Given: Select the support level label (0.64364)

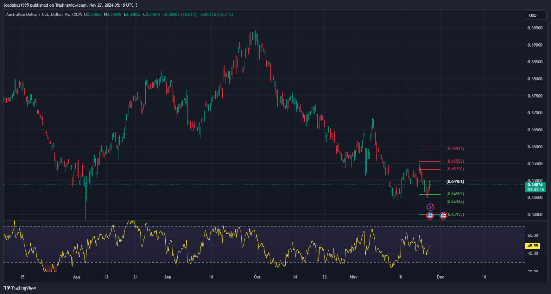Looking at the screenshot, I should 455,202.
